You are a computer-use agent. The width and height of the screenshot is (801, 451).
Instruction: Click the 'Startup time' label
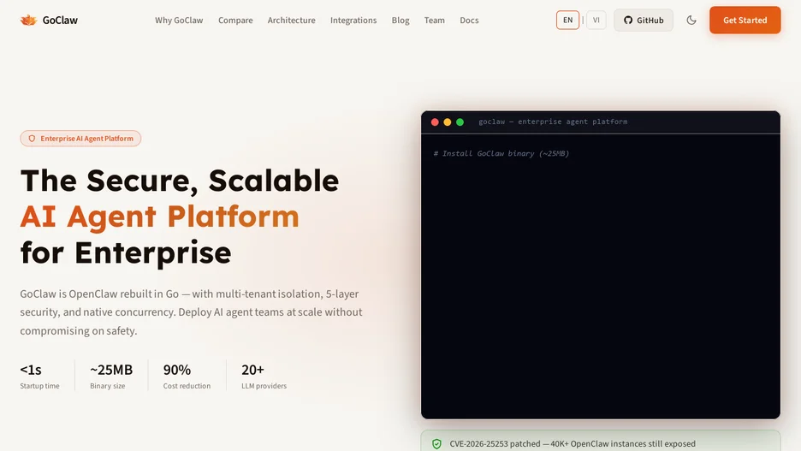(40, 386)
